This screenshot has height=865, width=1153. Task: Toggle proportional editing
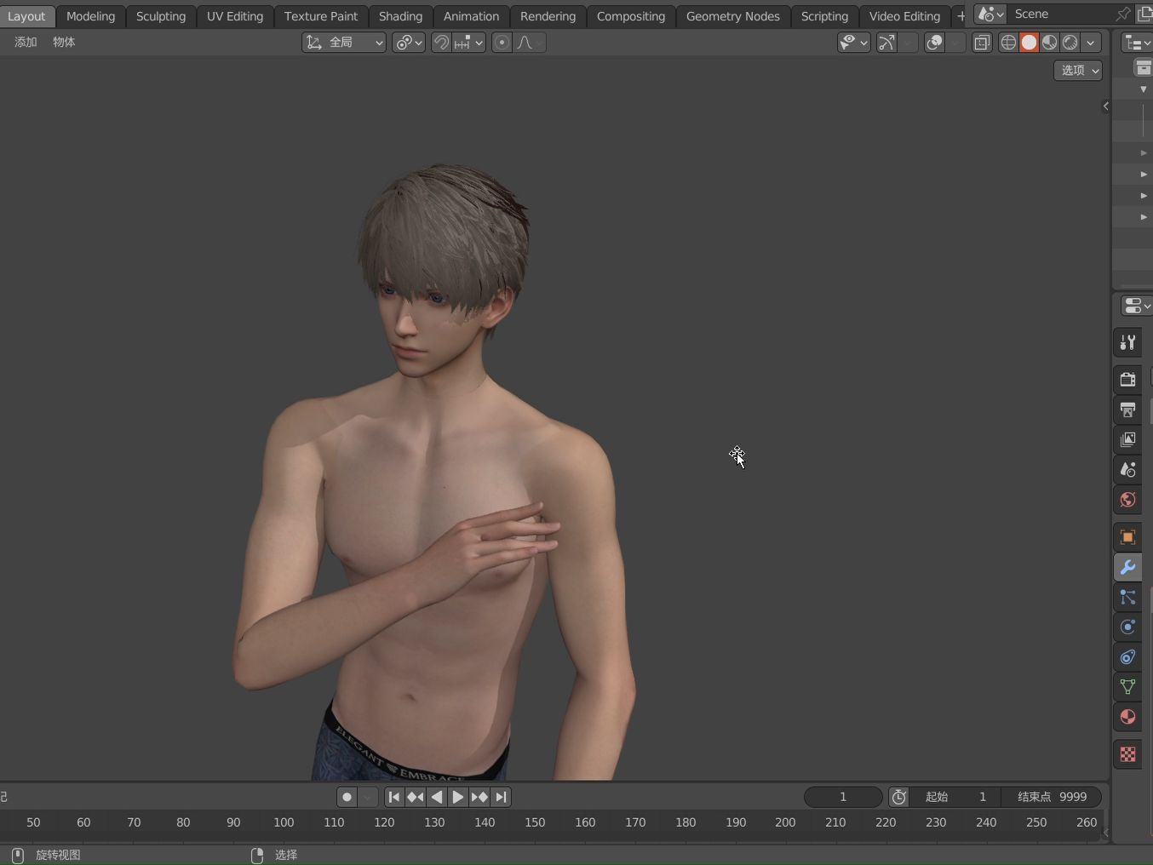pos(502,43)
